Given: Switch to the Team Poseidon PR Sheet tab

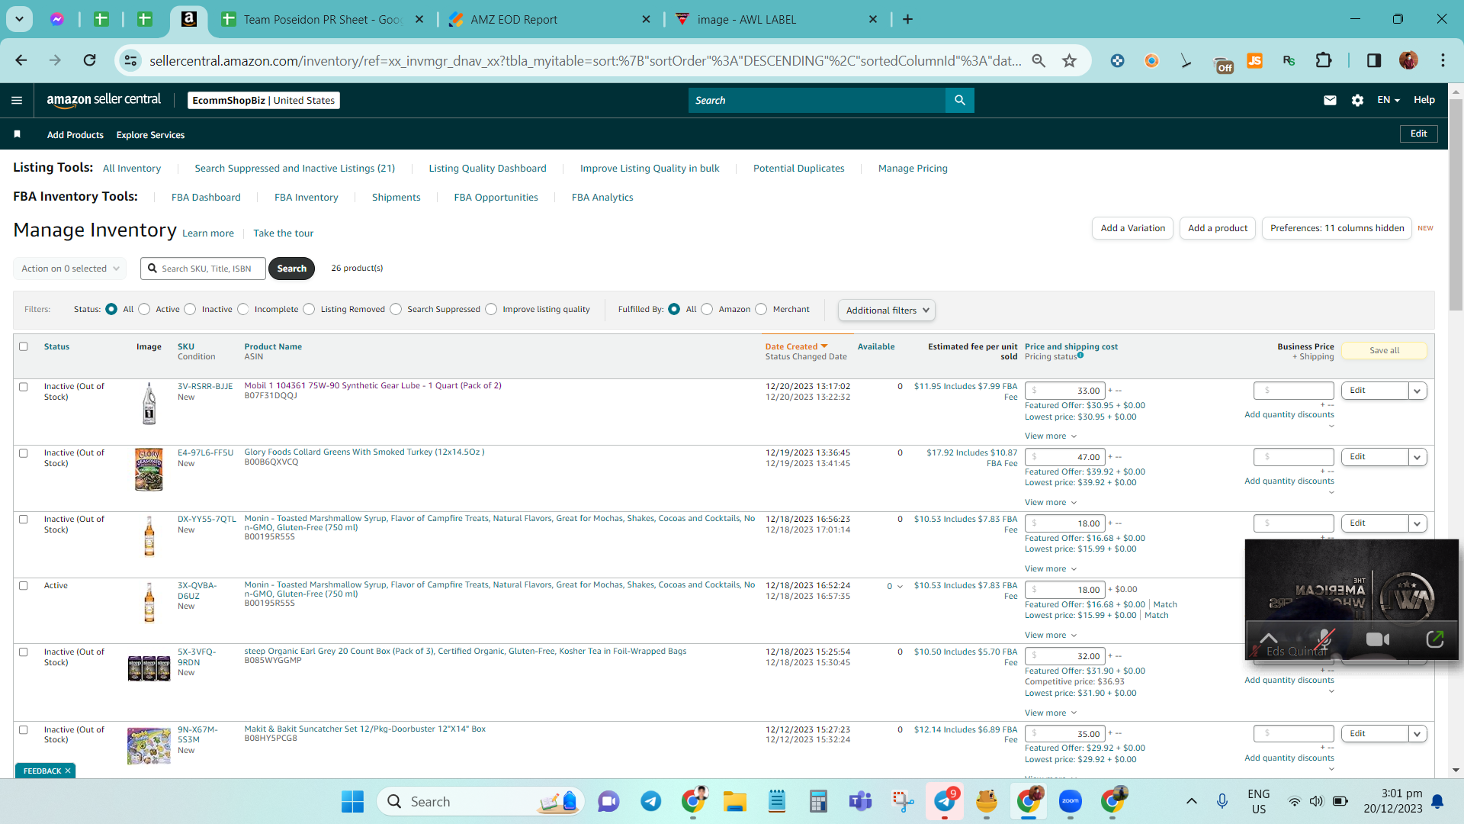Looking at the screenshot, I should pos(323,19).
